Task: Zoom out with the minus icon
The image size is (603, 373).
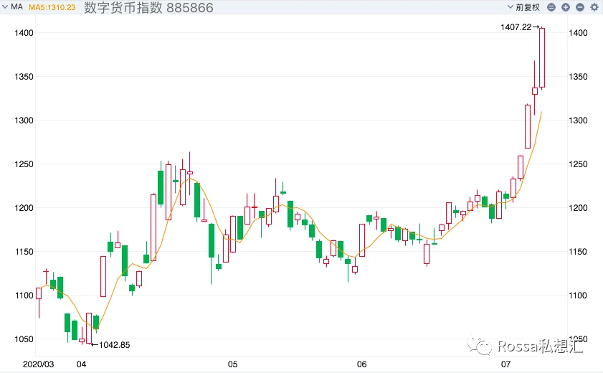Action: pyautogui.click(x=580, y=7)
